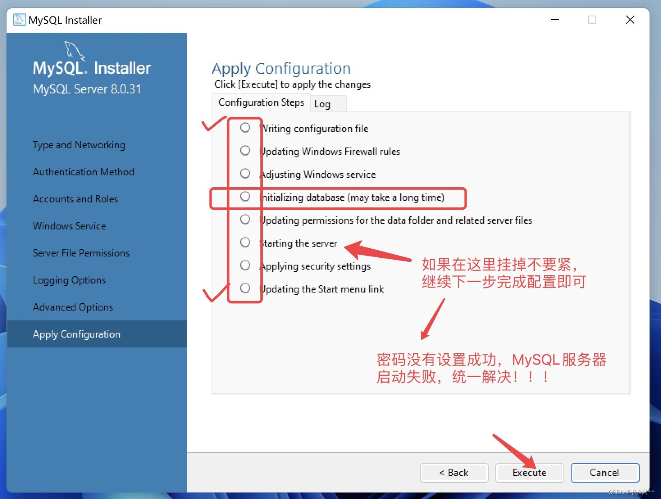Click status circle for Starting the server

[245, 242]
